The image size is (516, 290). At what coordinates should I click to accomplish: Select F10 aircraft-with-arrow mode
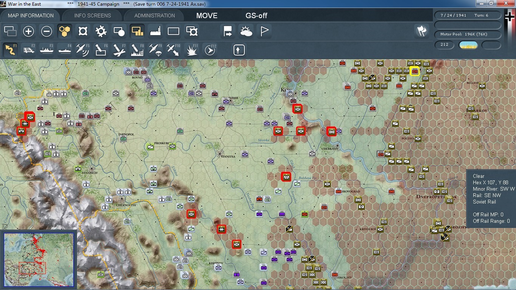point(173,50)
